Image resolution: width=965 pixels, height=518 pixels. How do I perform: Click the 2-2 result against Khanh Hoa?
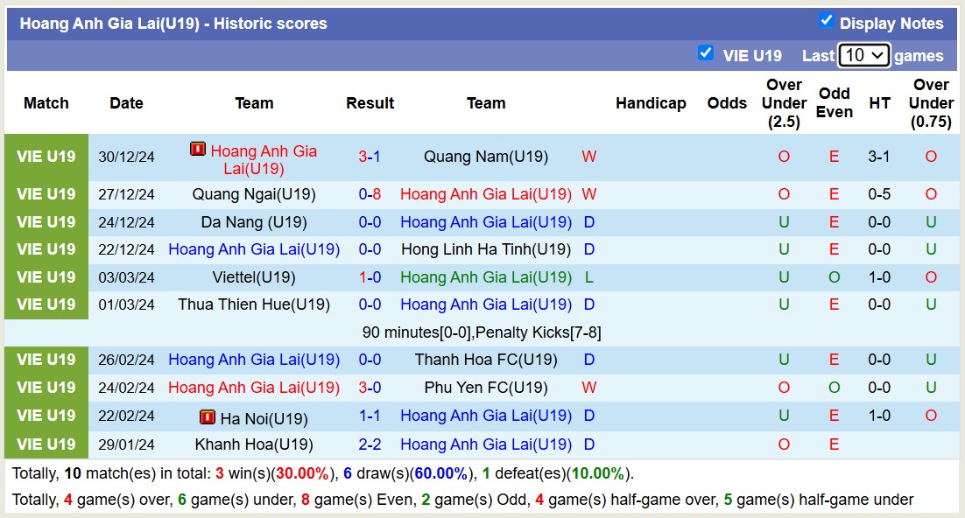point(370,444)
